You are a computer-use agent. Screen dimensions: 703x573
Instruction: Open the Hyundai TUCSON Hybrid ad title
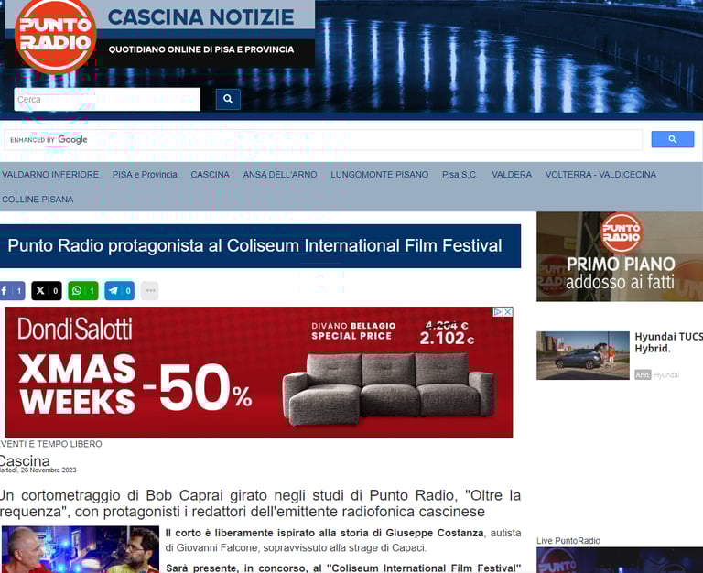pos(668,342)
